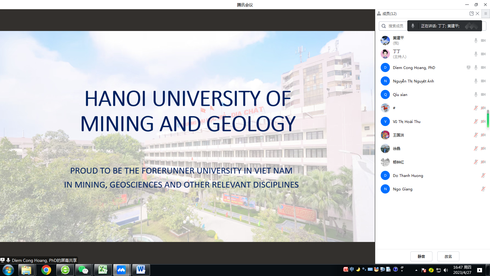Toggle microphone for Qiu xian

pyautogui.click(x=476, y=94)
